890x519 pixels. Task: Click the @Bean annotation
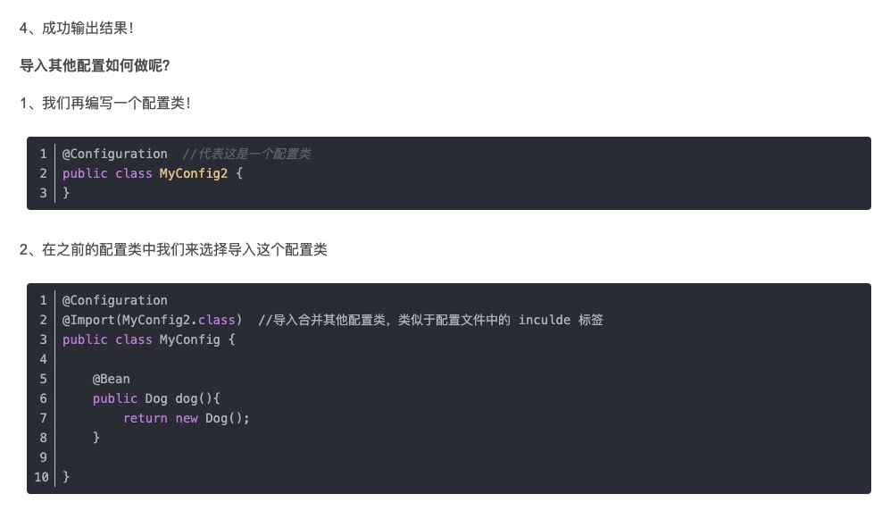click(112, 379)
